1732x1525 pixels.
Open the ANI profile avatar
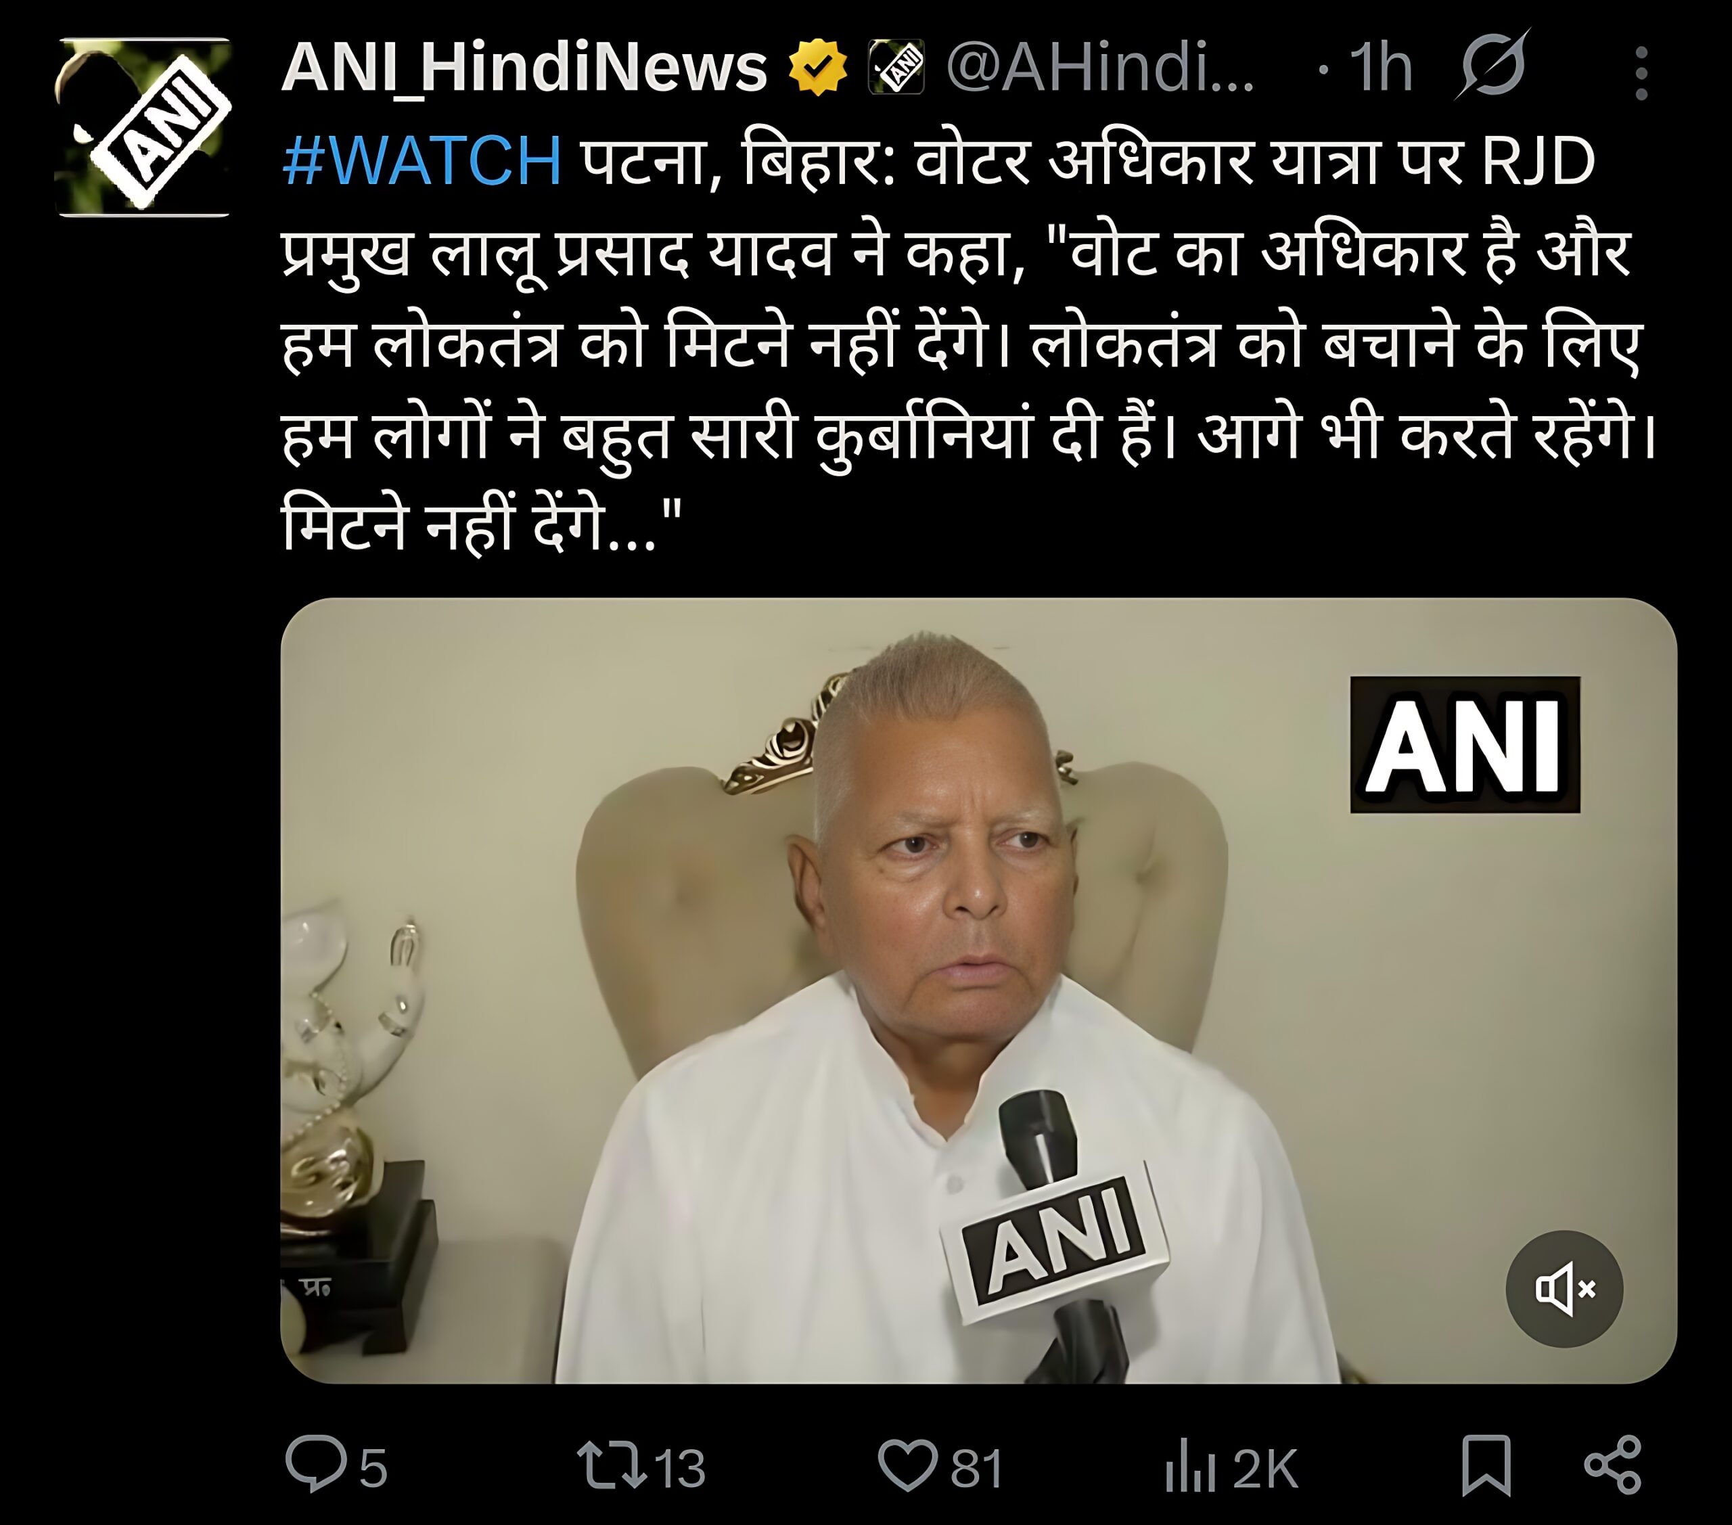click(143, 127)
